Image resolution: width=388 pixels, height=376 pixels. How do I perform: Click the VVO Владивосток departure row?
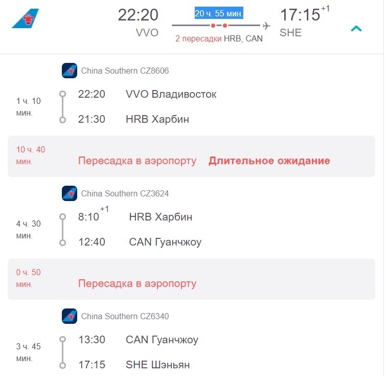[147, 94]
